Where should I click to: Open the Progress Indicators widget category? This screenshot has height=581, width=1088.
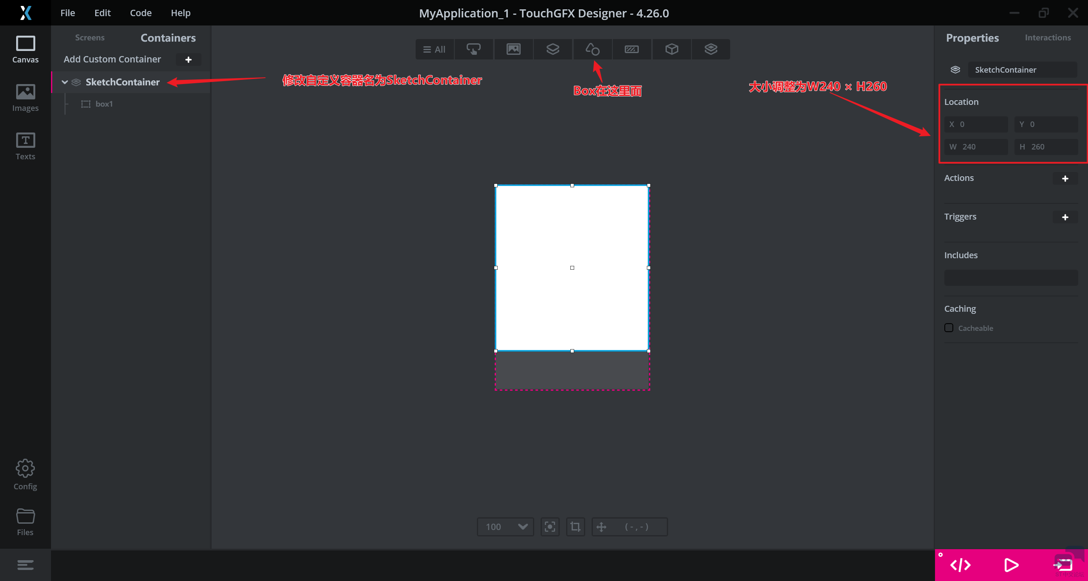pos(632,49)
